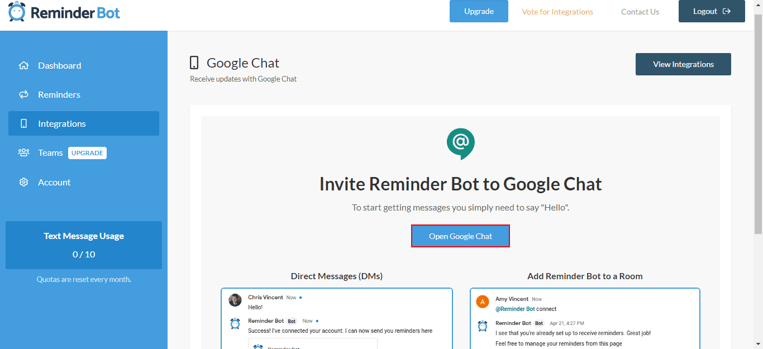Click the page vertical scrollbar

tap(758, 123)
